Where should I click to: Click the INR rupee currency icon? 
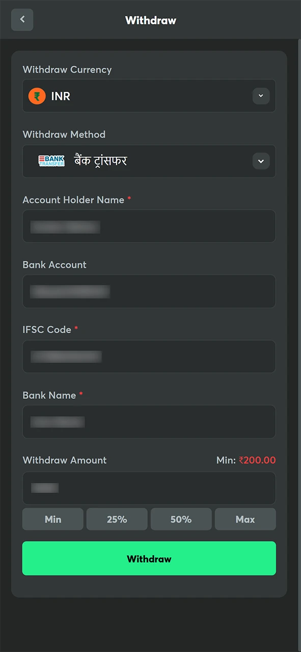point(37,96)
